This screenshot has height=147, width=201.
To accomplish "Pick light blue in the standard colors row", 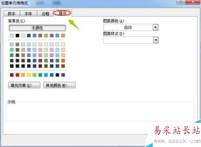I will pos(46,75).
